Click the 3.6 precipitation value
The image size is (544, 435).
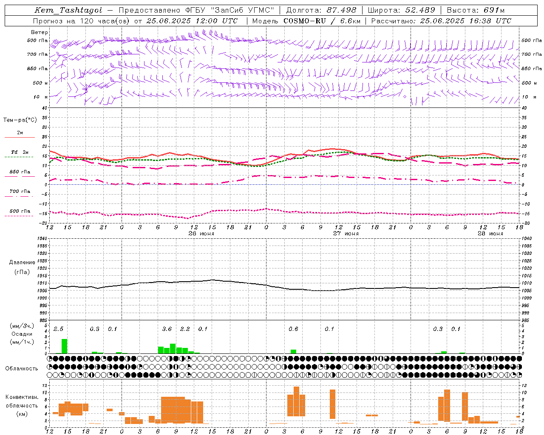pos(167,329)
